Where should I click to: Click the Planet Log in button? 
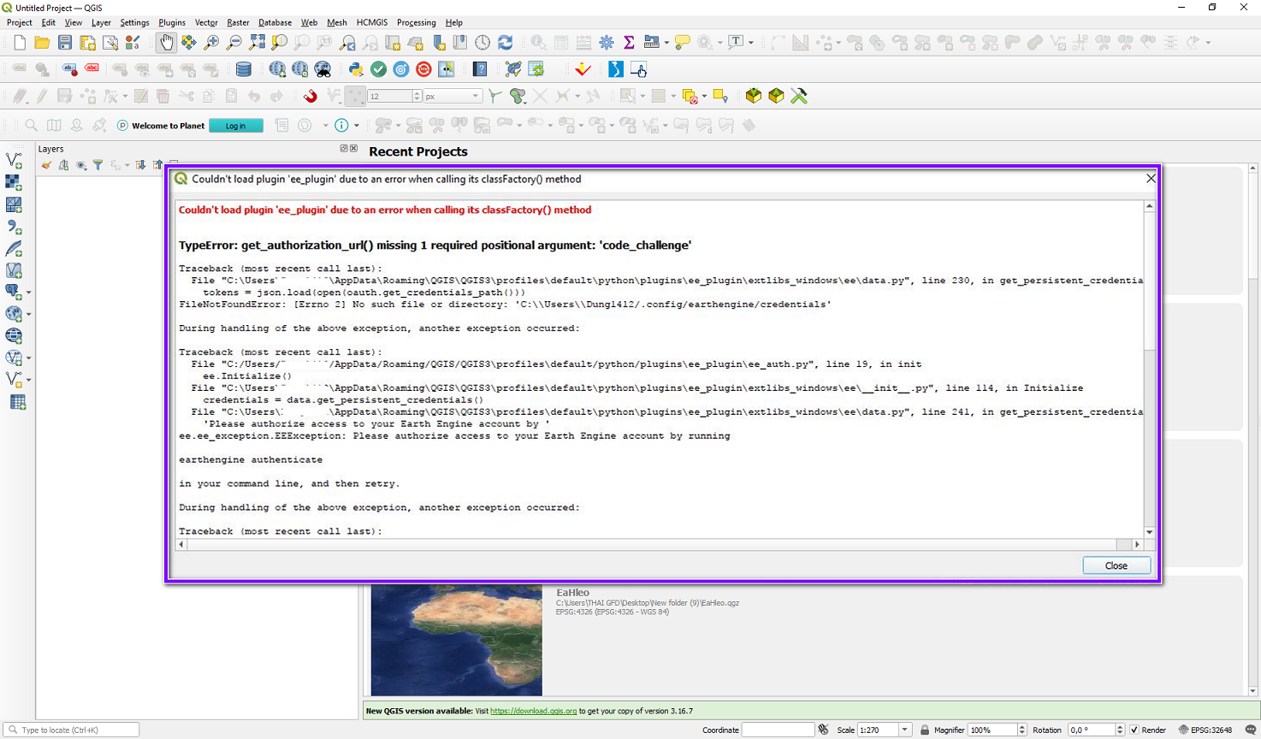236,126
